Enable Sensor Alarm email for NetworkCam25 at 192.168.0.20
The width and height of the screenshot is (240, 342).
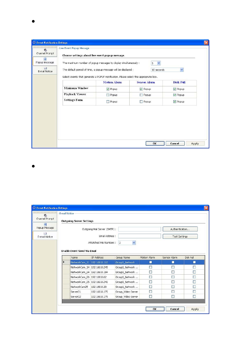point(173,287)
